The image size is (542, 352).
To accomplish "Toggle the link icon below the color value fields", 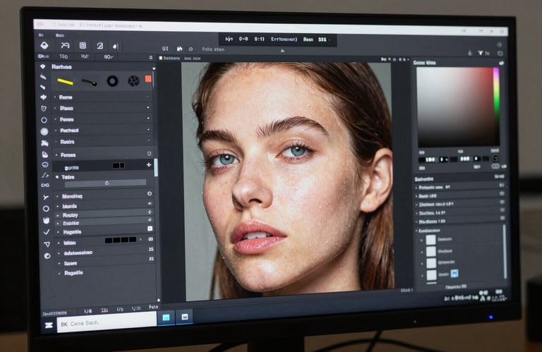I will 495,166.
